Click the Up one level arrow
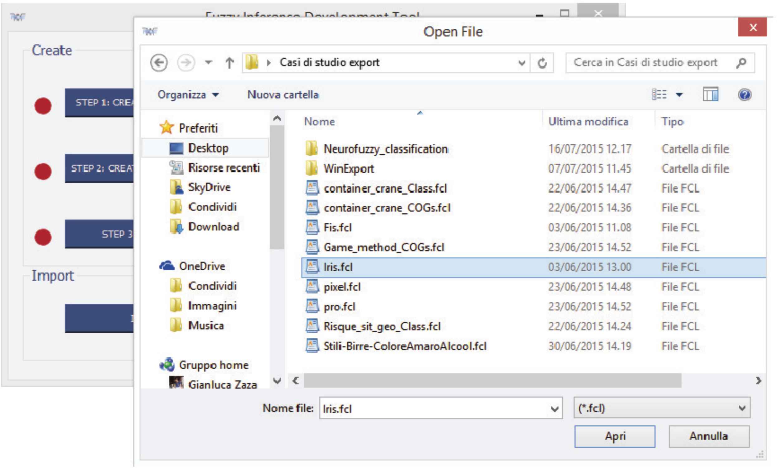The height and width of the screenshot is (468, 777). pos(229,63)
